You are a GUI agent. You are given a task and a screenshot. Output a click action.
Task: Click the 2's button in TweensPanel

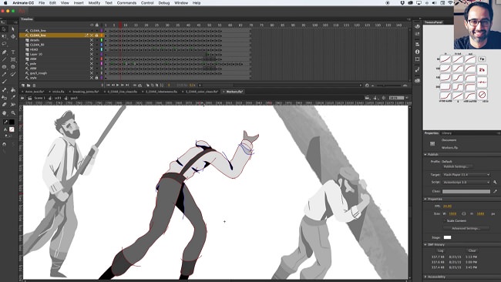482,69
